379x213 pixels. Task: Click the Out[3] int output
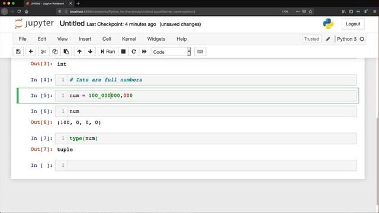(62, 64)
